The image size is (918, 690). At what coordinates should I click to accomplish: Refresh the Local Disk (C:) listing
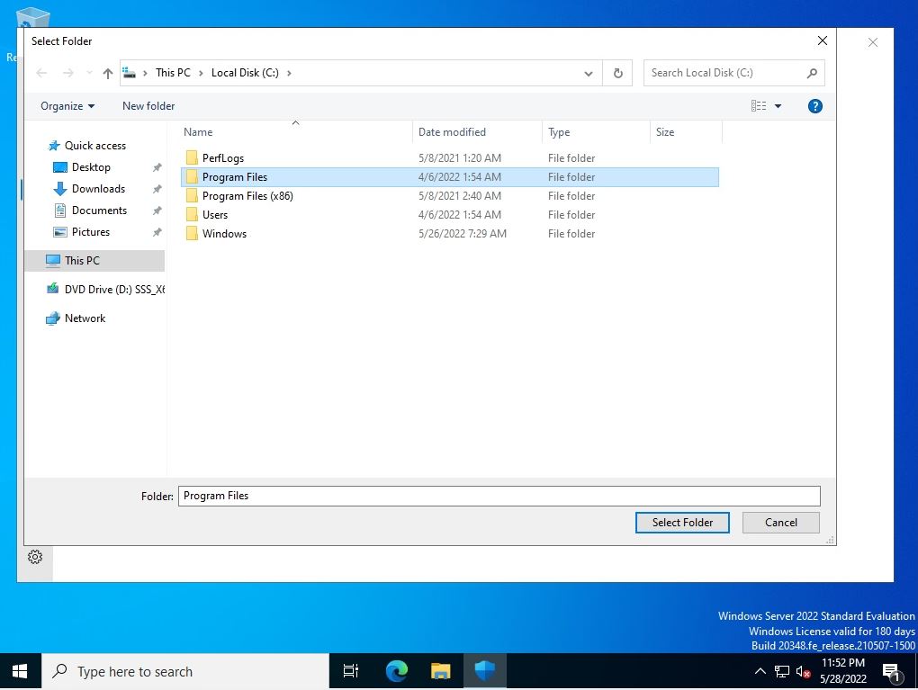[x=617, y=73]
